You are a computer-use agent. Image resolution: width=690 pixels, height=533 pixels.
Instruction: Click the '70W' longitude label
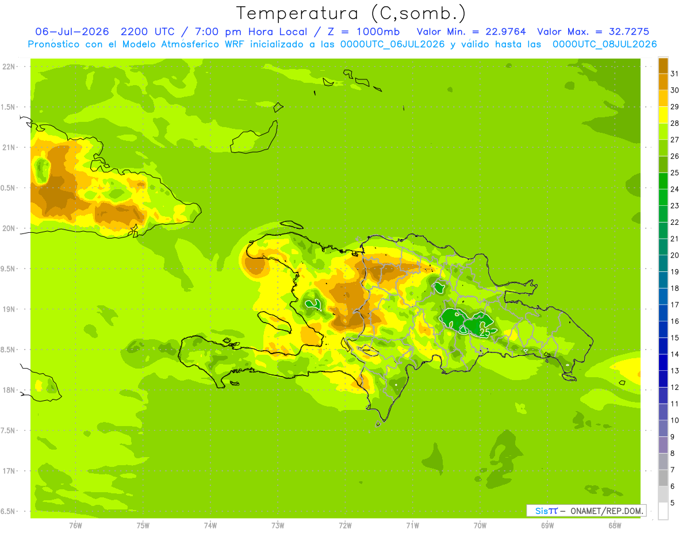tap(480, 526)
